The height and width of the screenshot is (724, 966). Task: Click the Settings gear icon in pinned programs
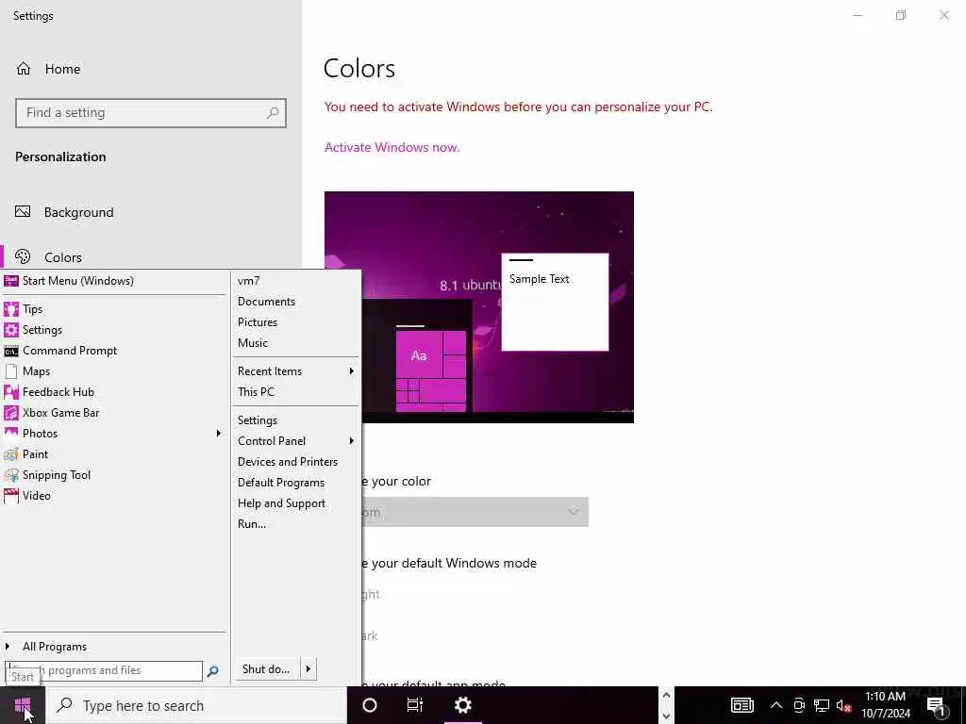(11, 330)
